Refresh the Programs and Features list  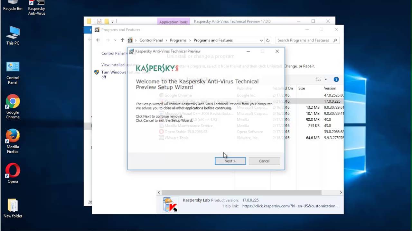pos(268,40)
